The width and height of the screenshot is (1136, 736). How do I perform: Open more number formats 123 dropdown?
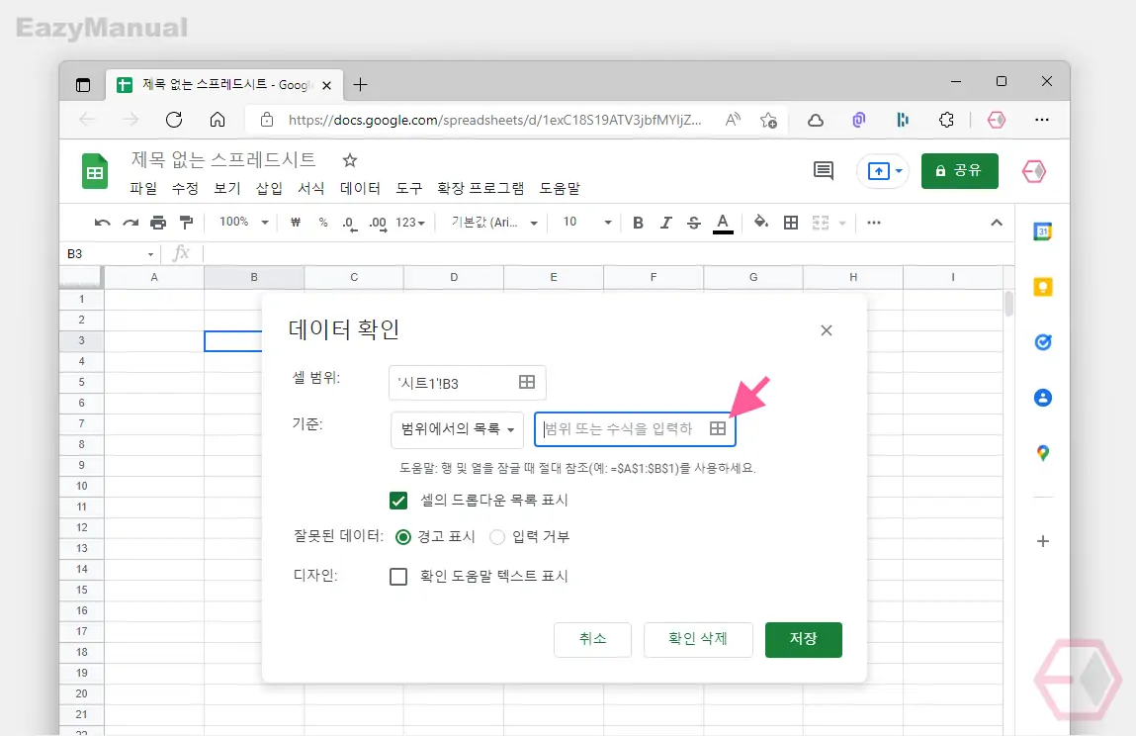pyautogui.click(x=410, y=223)
